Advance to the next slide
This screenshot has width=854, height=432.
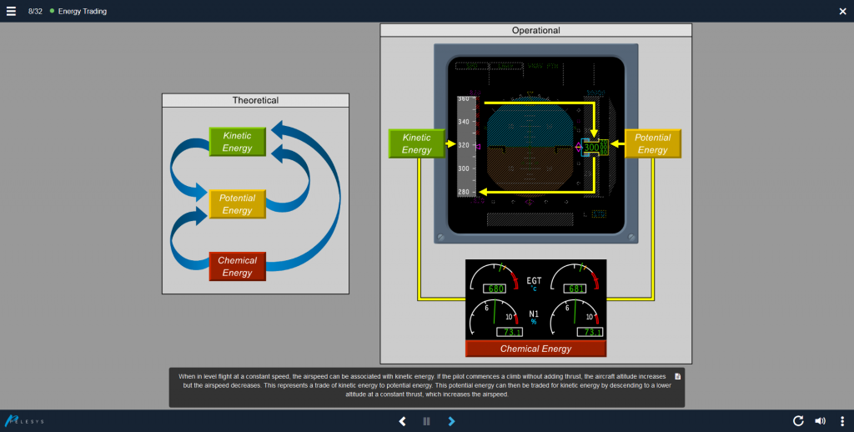coord(451,421)
